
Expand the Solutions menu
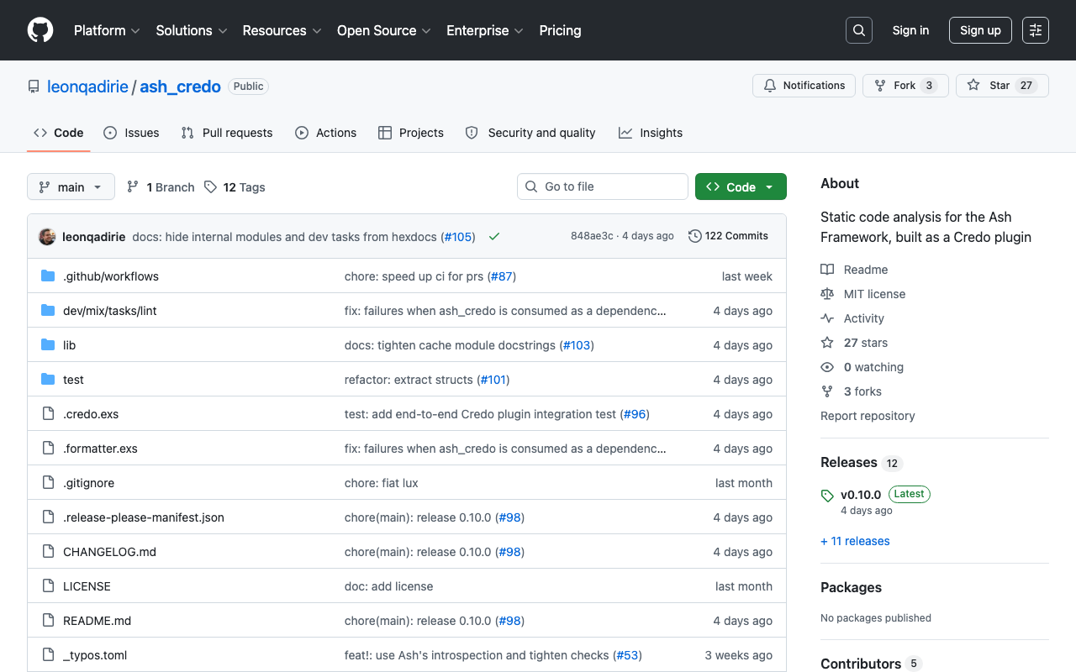pyautogui.click(x=192, y=30)
